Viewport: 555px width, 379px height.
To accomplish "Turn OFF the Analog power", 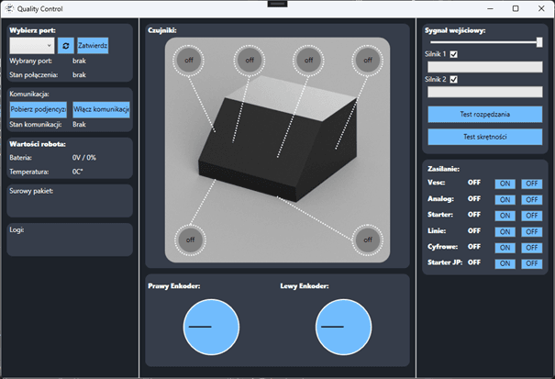I will [532, 199].
